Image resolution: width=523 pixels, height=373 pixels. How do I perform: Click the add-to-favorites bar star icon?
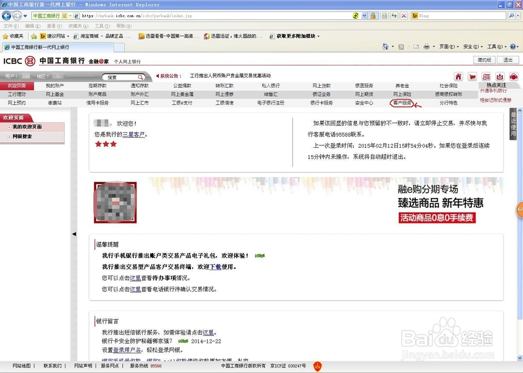(34, 36)
